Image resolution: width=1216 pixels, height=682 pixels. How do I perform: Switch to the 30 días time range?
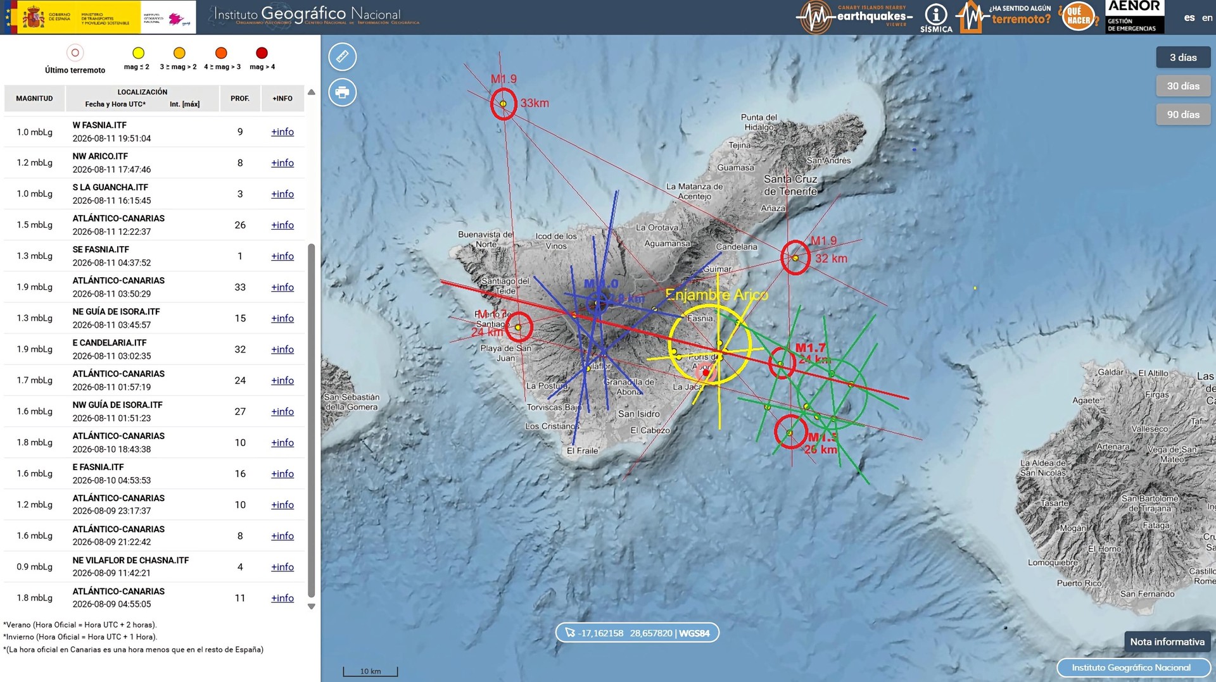[x=1183, y=86]
